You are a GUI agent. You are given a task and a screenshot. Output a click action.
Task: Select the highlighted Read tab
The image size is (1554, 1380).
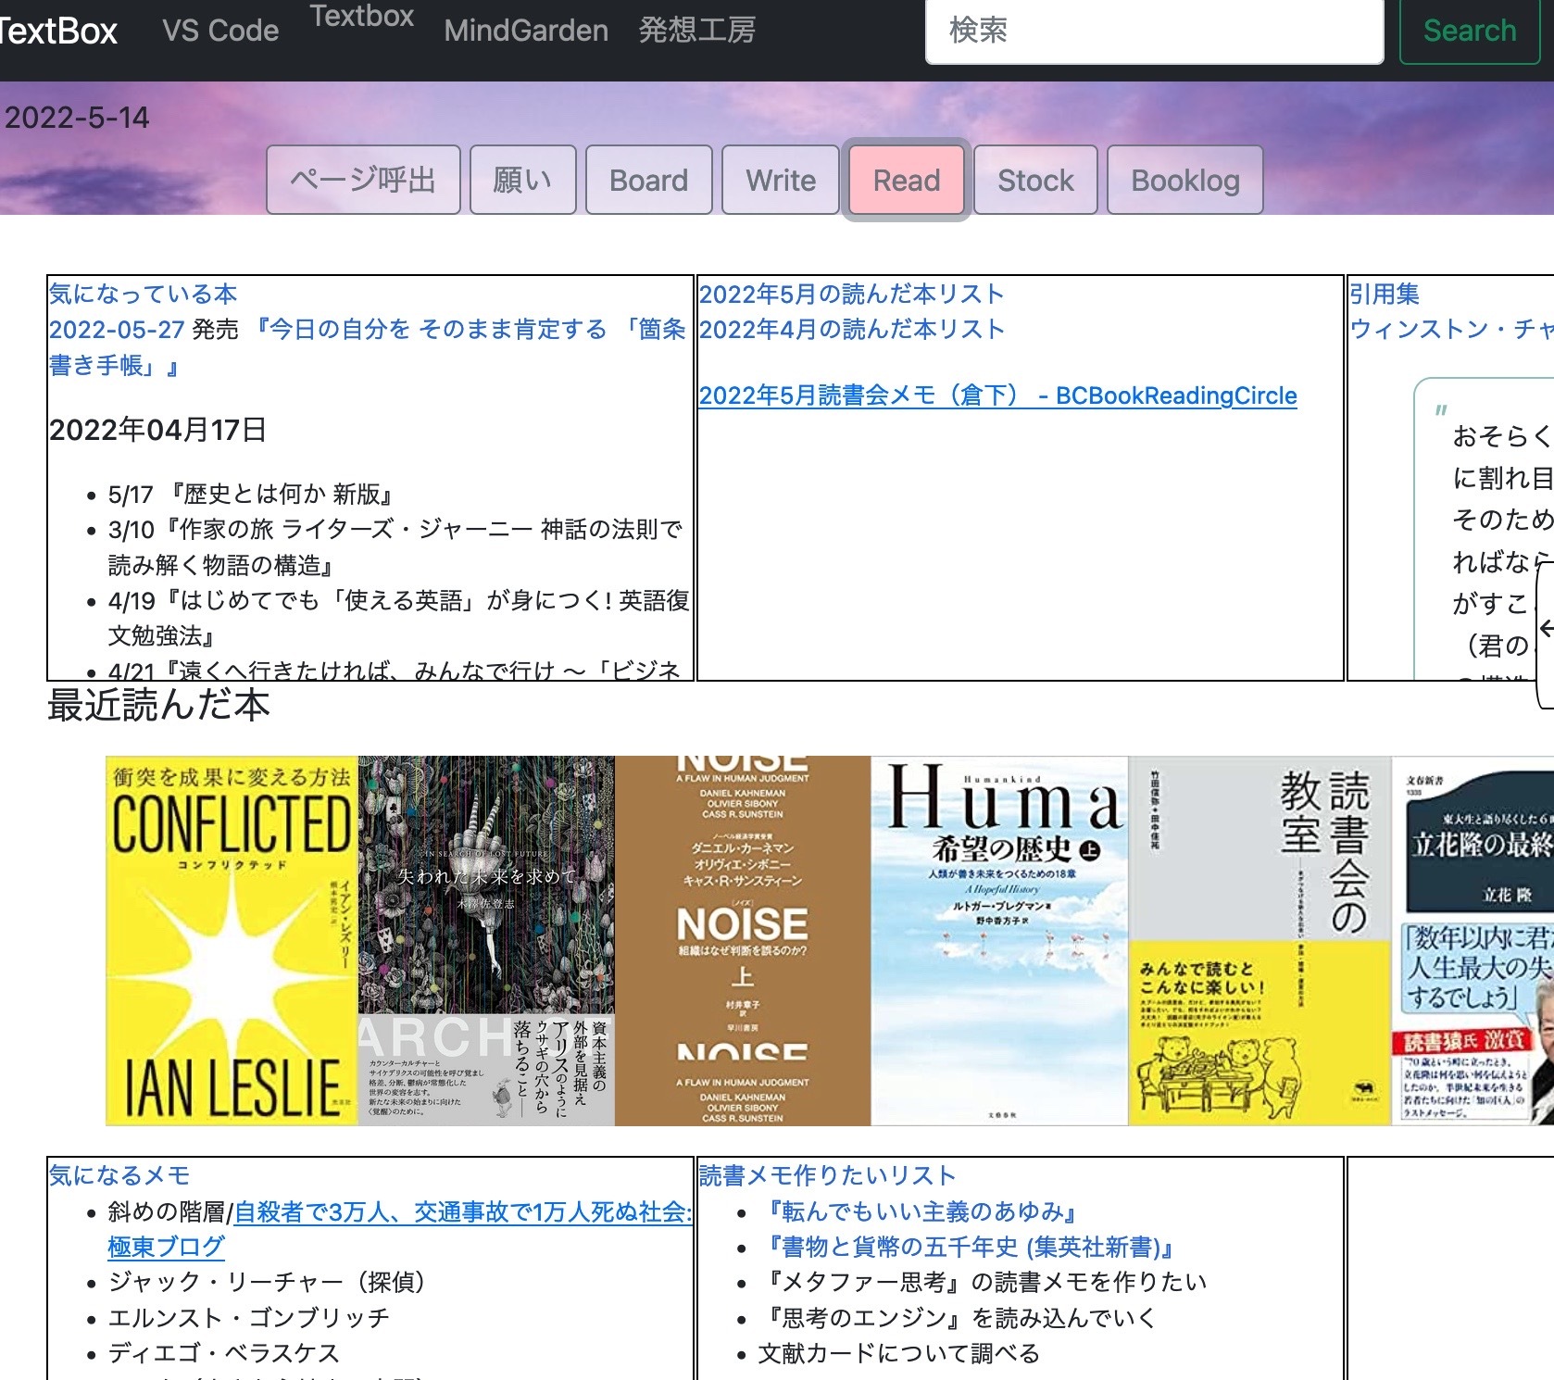[x=906, y=180]
